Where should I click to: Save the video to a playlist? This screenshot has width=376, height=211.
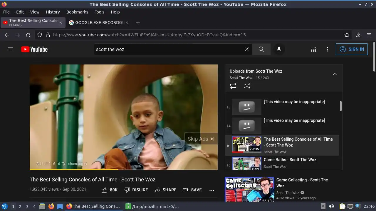[x=192, y=190]
